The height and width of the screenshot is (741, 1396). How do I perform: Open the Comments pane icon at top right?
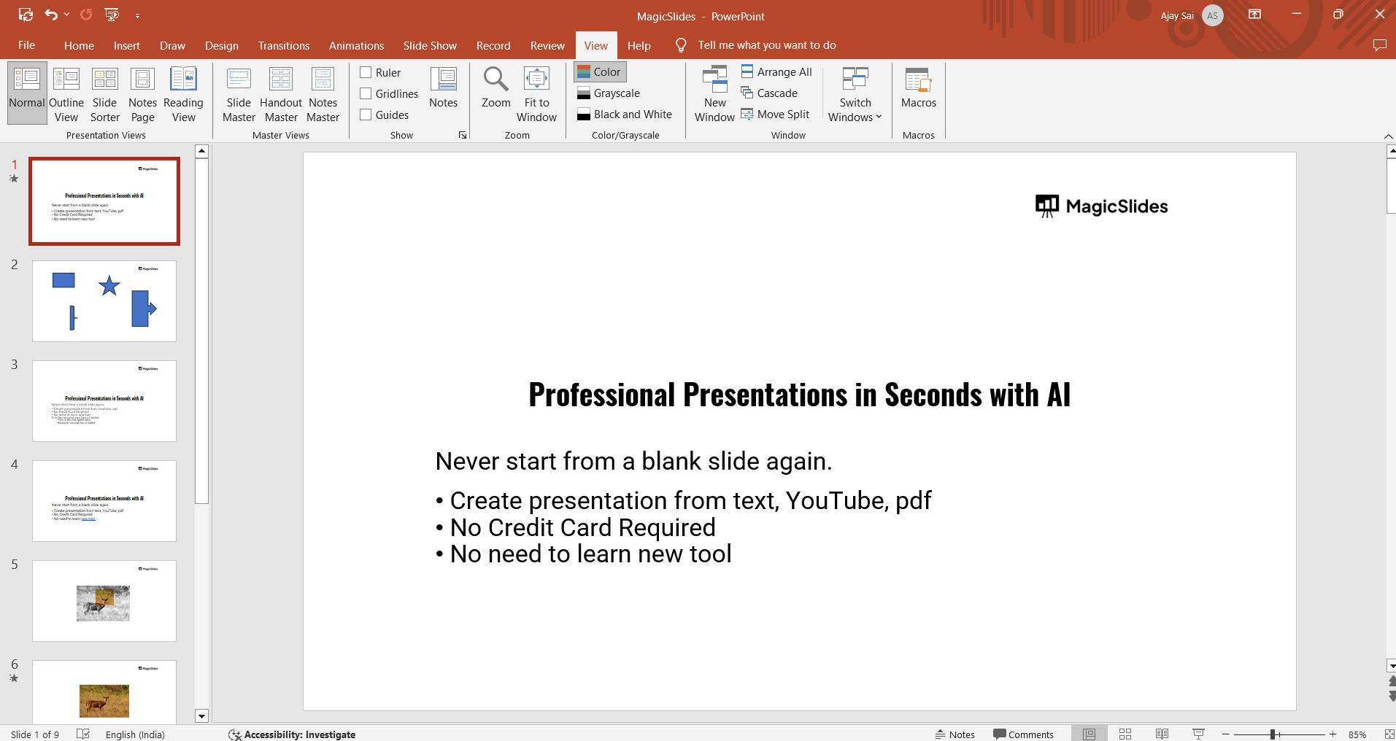point(1379,45)
